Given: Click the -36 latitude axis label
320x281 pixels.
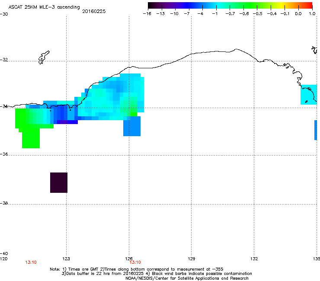Looking at the screenshot, I should [4, 154].
